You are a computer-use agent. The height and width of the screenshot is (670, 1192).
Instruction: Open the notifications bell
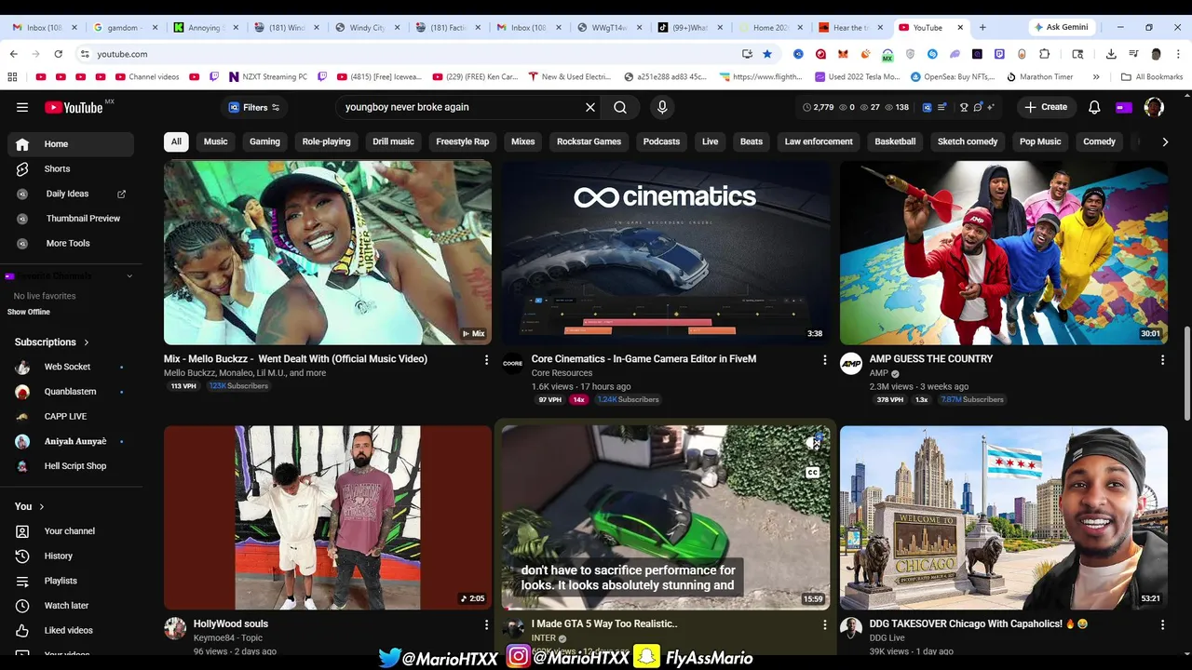(x=1094, y=107)
